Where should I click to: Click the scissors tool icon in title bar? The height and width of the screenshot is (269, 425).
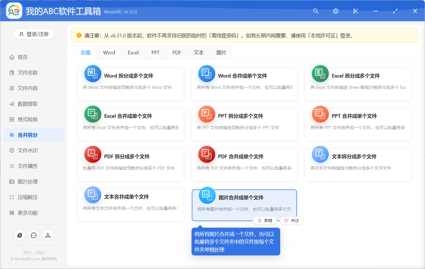[355, 11]
